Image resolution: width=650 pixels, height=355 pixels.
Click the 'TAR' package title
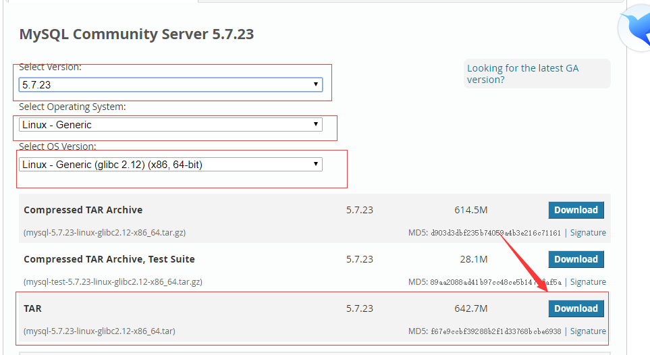tap(33, 308)
